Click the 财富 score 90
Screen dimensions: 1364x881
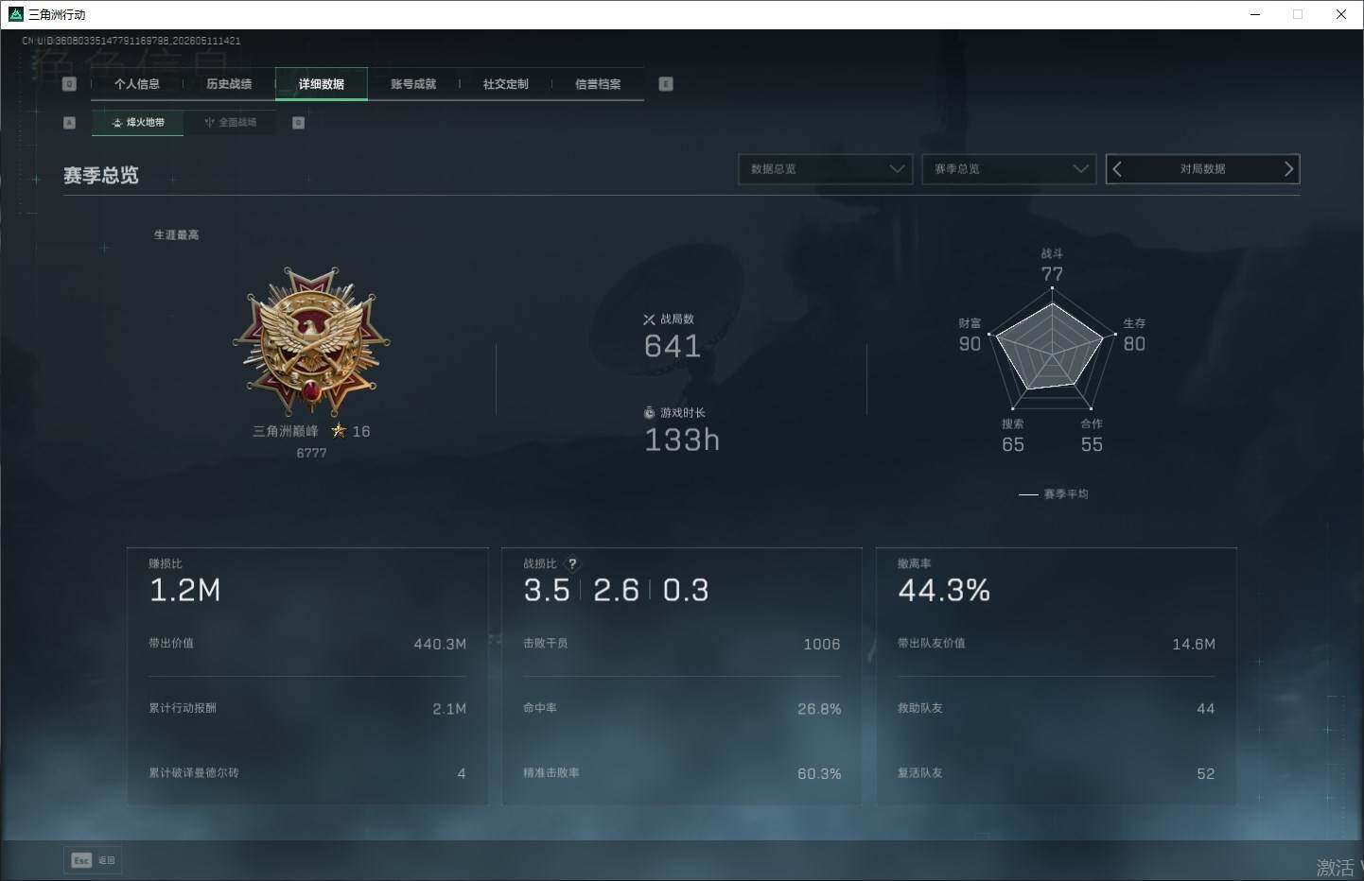pos(970,344)
